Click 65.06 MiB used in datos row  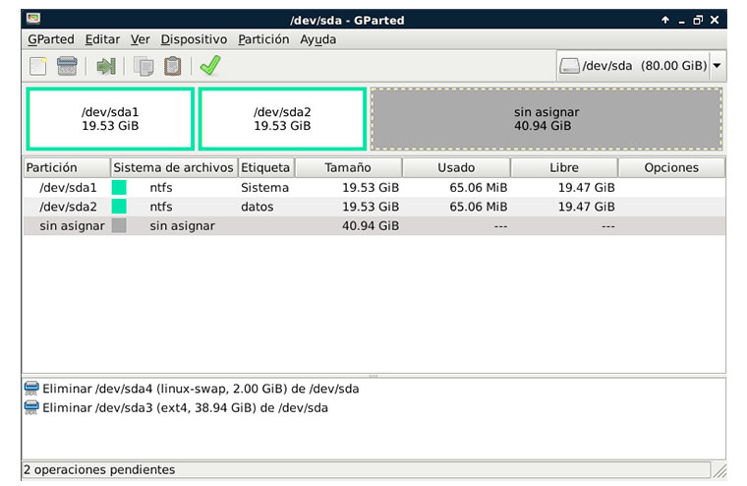point(479,207)
